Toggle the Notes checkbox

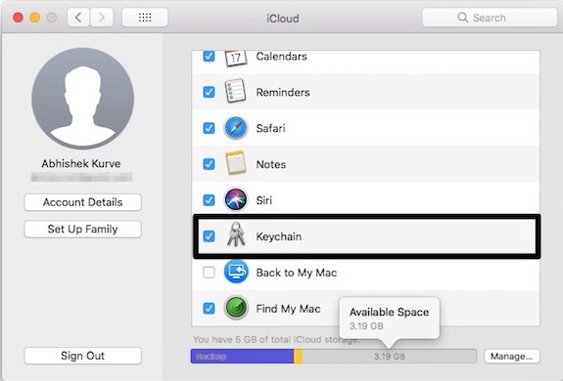(x=209, y=164)
